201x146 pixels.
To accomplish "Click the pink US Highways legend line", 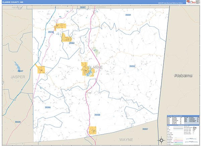I will 178,141.
